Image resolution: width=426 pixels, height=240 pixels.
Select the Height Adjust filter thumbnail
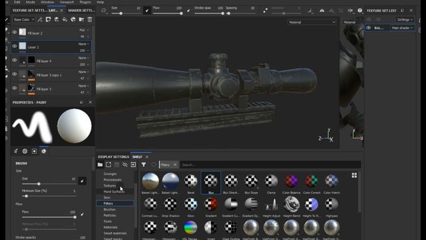271,206
